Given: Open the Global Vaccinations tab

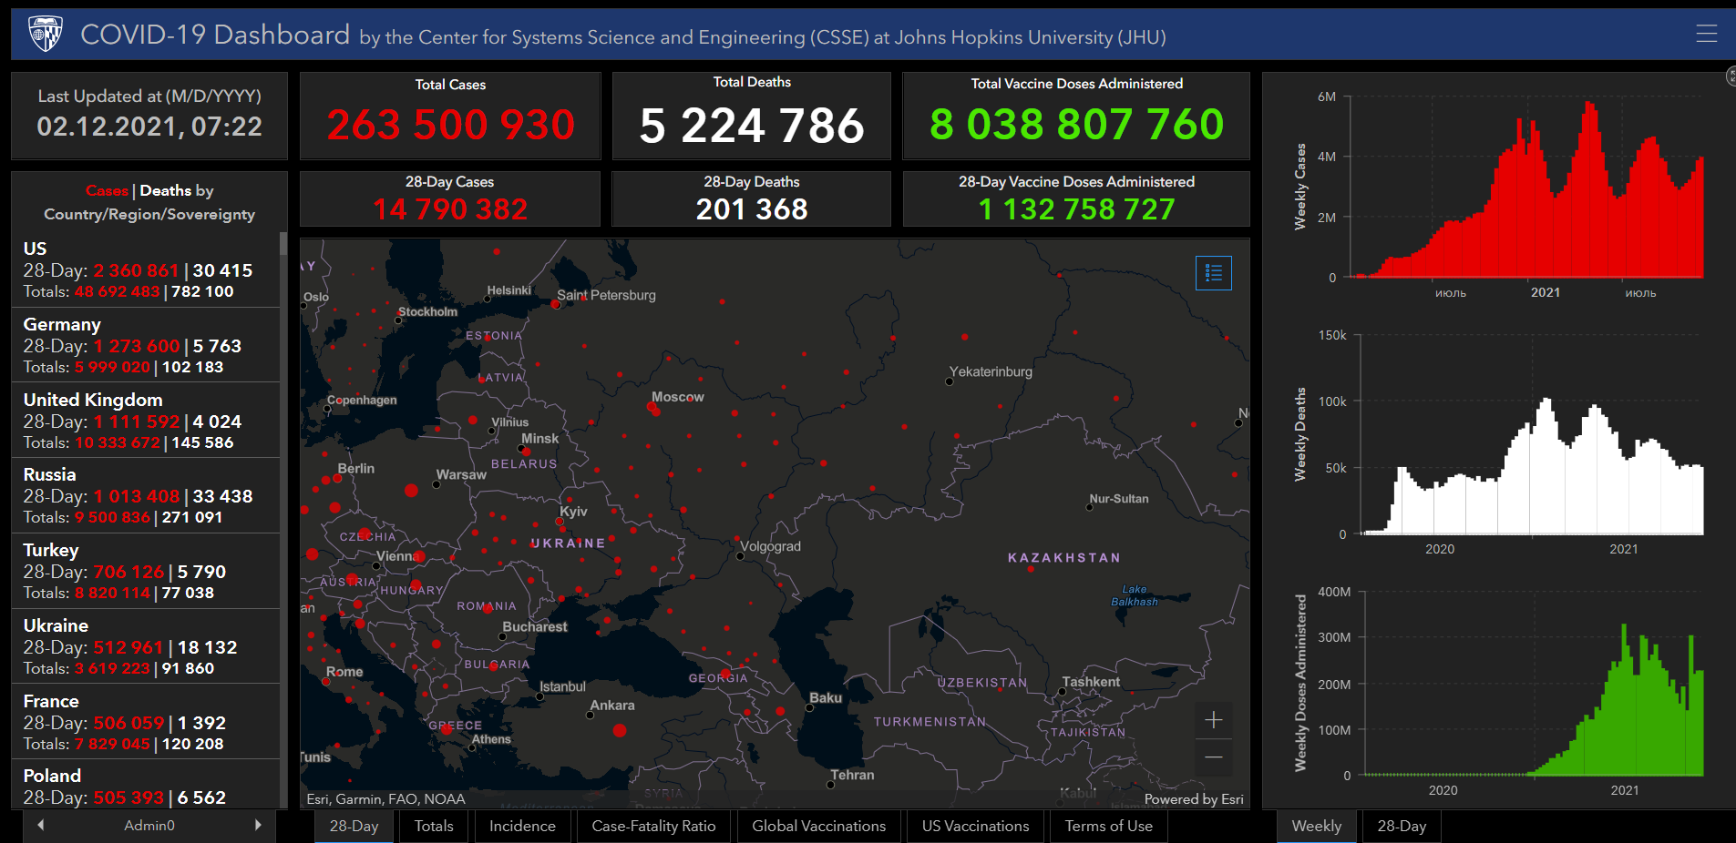Looking at the screenshot, I should 818,826.
